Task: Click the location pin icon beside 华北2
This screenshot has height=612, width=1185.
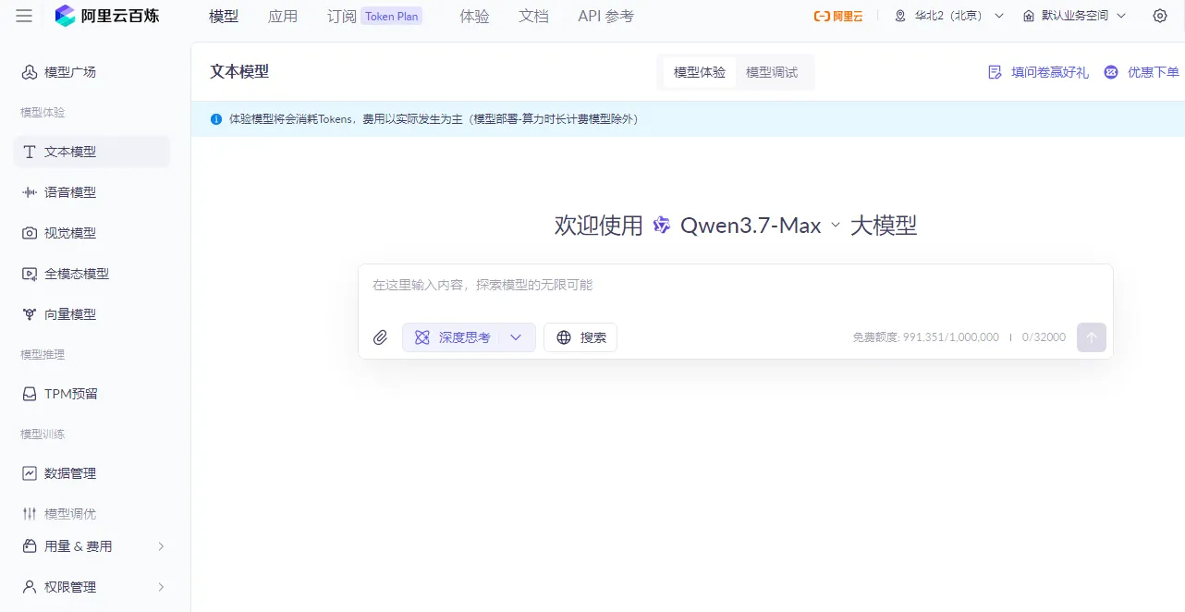Action: [x=900, y=16]
